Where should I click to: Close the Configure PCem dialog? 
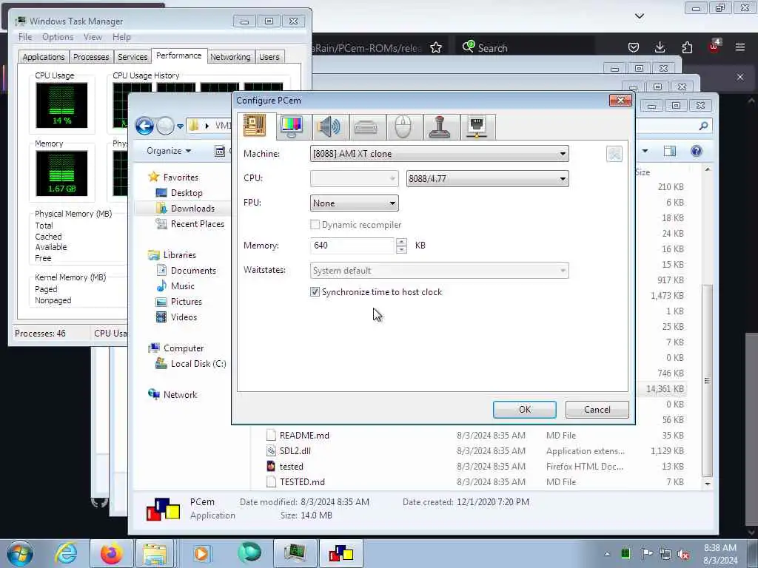(620, 100)
